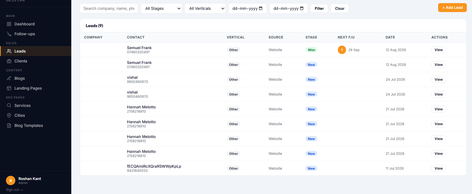Click the STAGE column header

click(311, 37)
